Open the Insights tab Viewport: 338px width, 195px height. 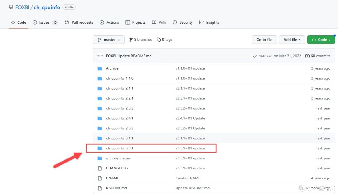click(209, 22)
